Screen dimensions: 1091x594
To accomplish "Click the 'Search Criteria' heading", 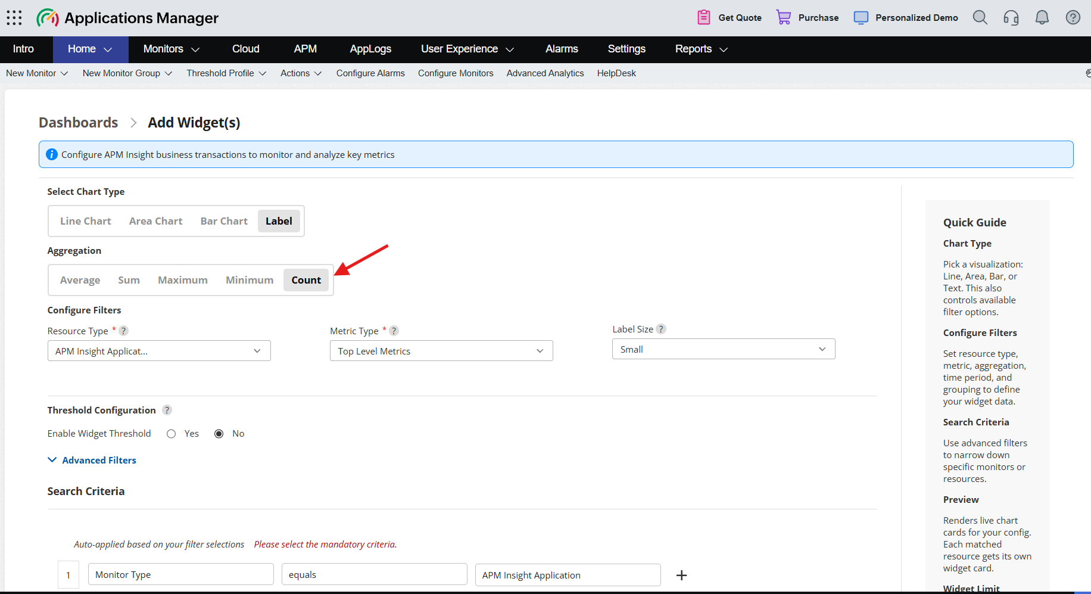I will point(86,491).
